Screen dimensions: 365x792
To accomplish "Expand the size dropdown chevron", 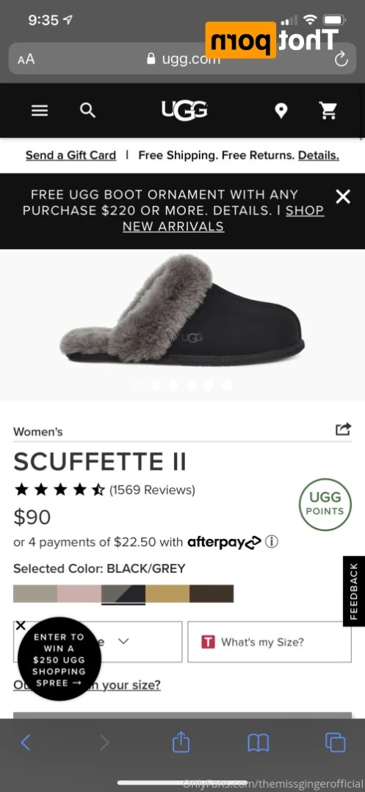I will click(x=123, y=641).
